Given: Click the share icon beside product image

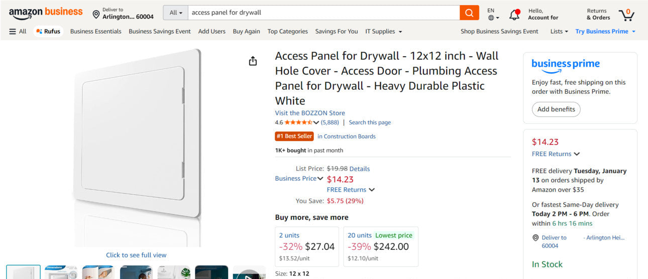Looking at the screenshot, I should coord(253,61).
